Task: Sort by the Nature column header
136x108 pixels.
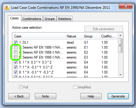Action: tap(74, 36)
